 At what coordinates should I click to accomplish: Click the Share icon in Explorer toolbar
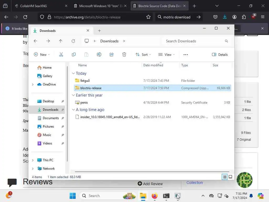[x=111, y=55]
